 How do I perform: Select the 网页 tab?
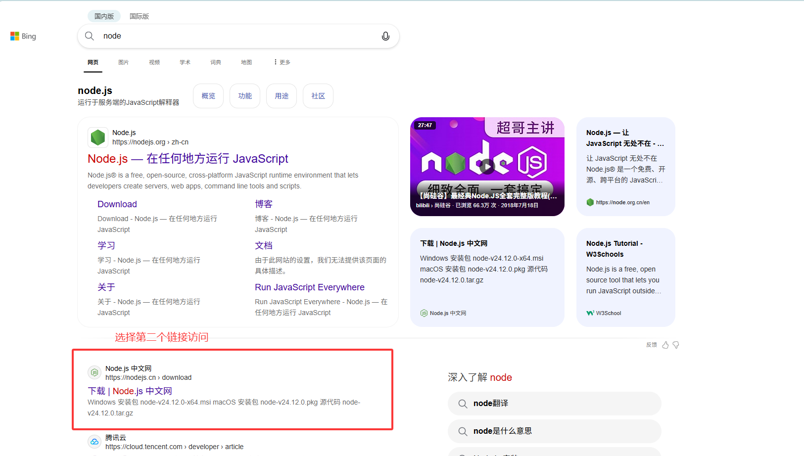click(93, 62)
